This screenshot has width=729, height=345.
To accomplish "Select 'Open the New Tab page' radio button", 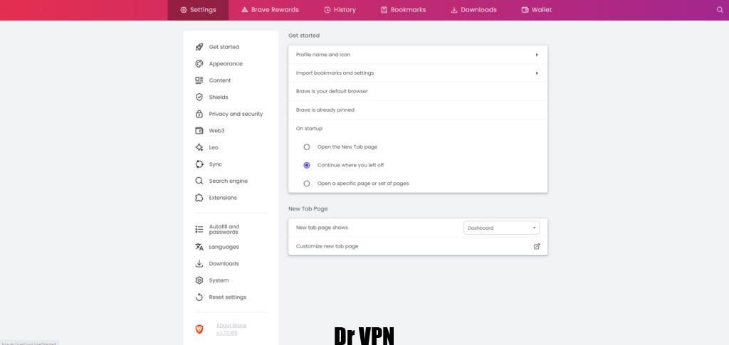I will coord(307,147).
